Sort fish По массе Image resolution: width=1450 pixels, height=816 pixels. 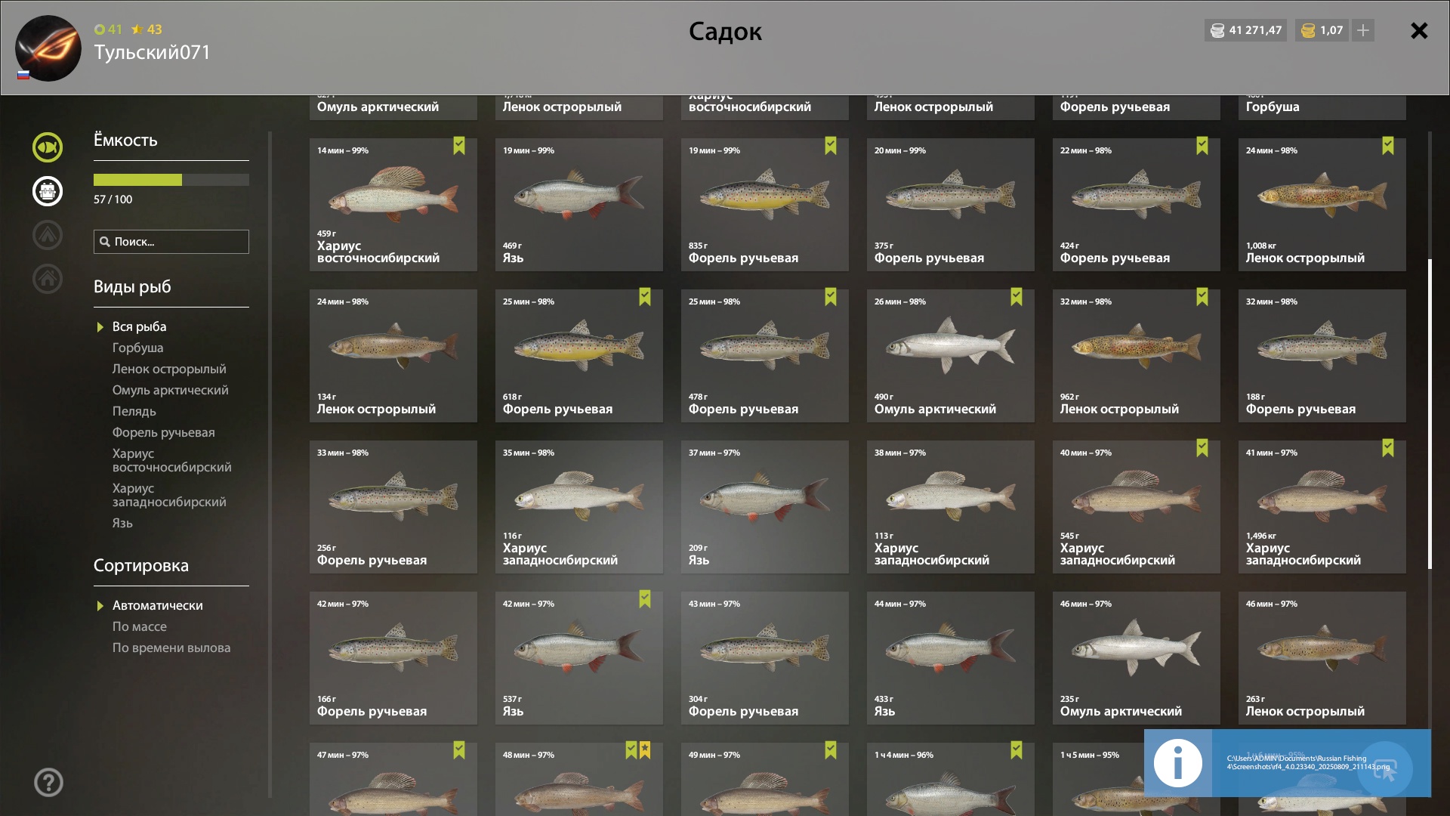click(x=139, y=626)
